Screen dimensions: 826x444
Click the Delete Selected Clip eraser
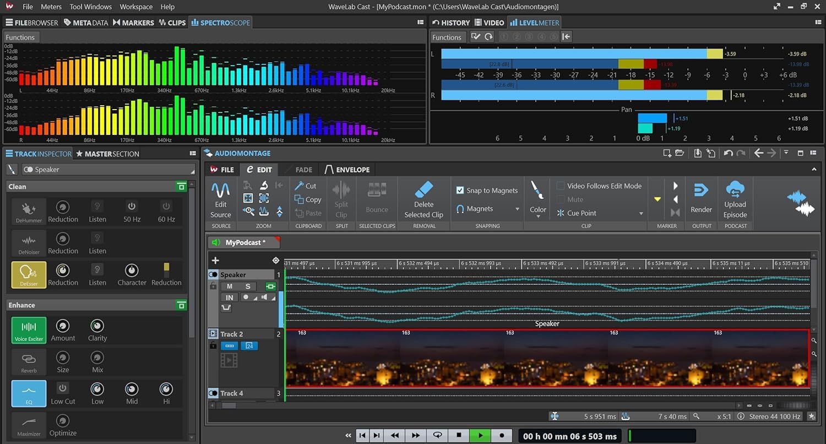(x=423, y=189)
